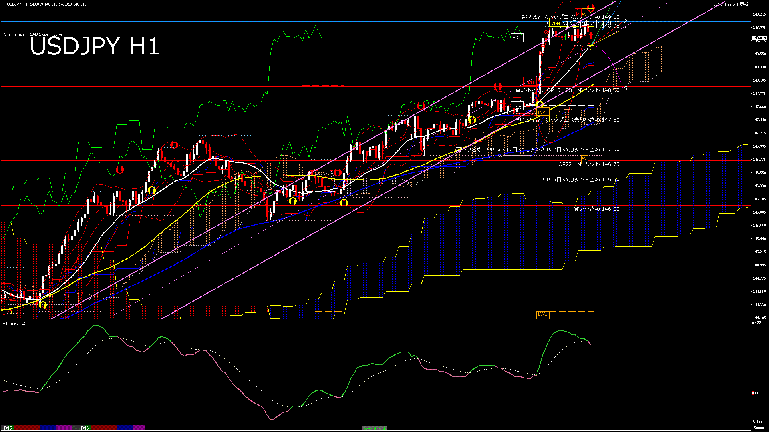Click the 7/16 date marker

(x=85, y=428)
